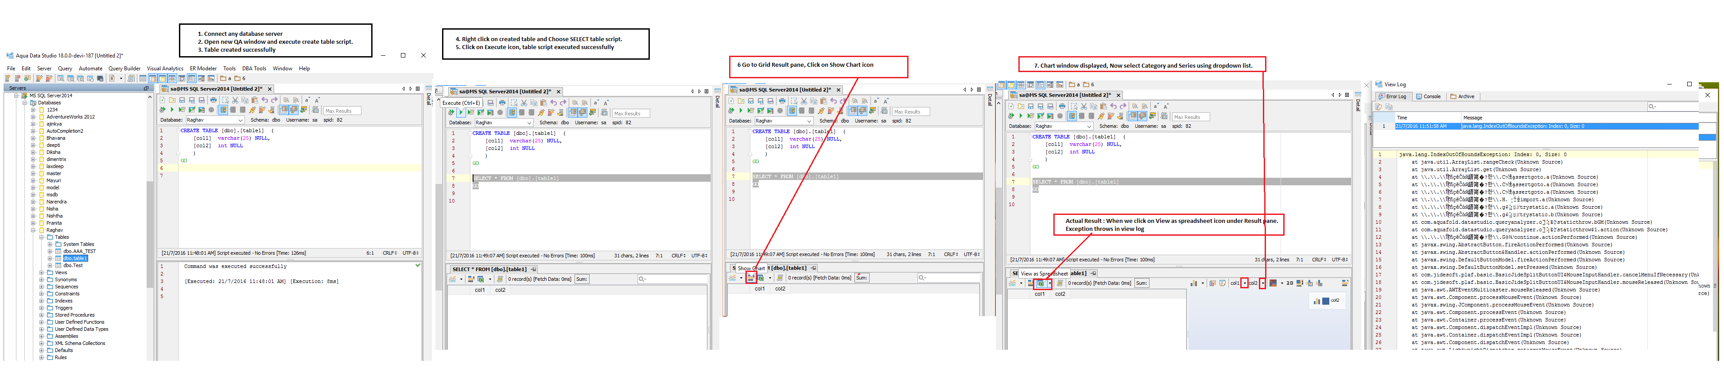Click the search field in View Log
1724x375 pixels.
[x=1673, y=107]
